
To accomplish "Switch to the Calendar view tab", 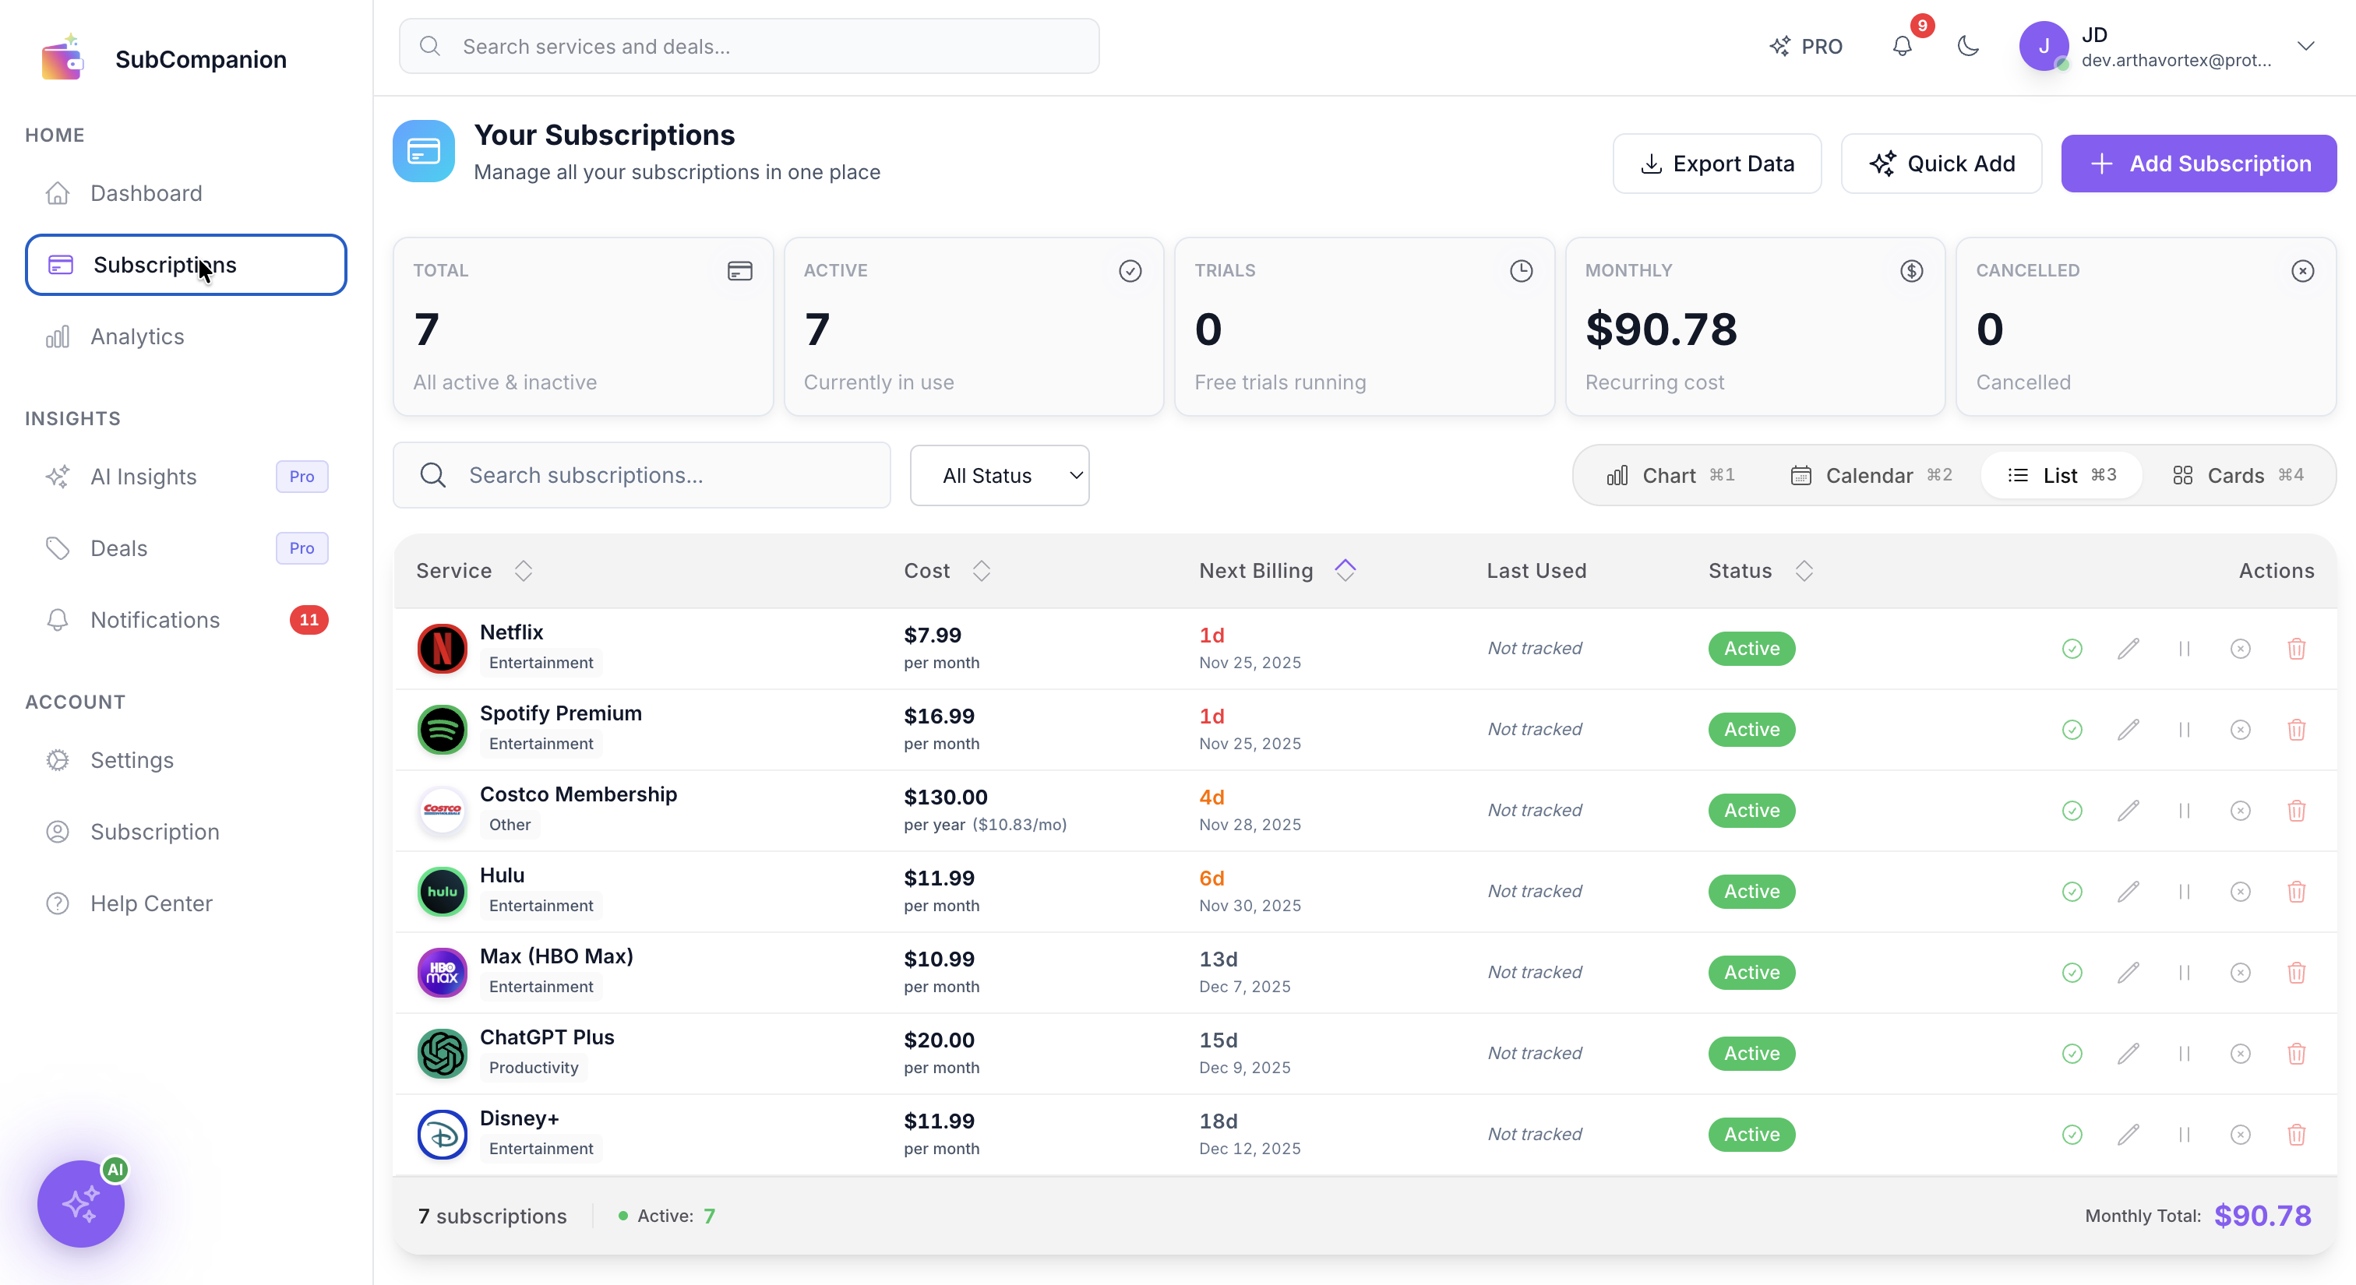I will 1871,475.
